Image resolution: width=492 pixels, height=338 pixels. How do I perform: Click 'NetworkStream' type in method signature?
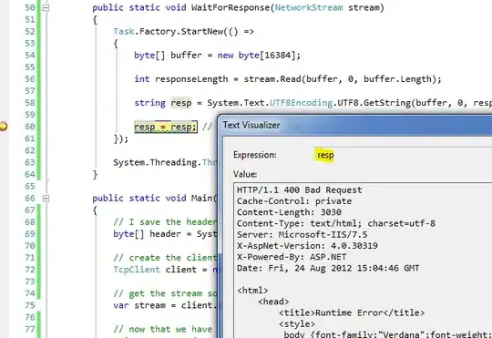(x=309, y=7)
